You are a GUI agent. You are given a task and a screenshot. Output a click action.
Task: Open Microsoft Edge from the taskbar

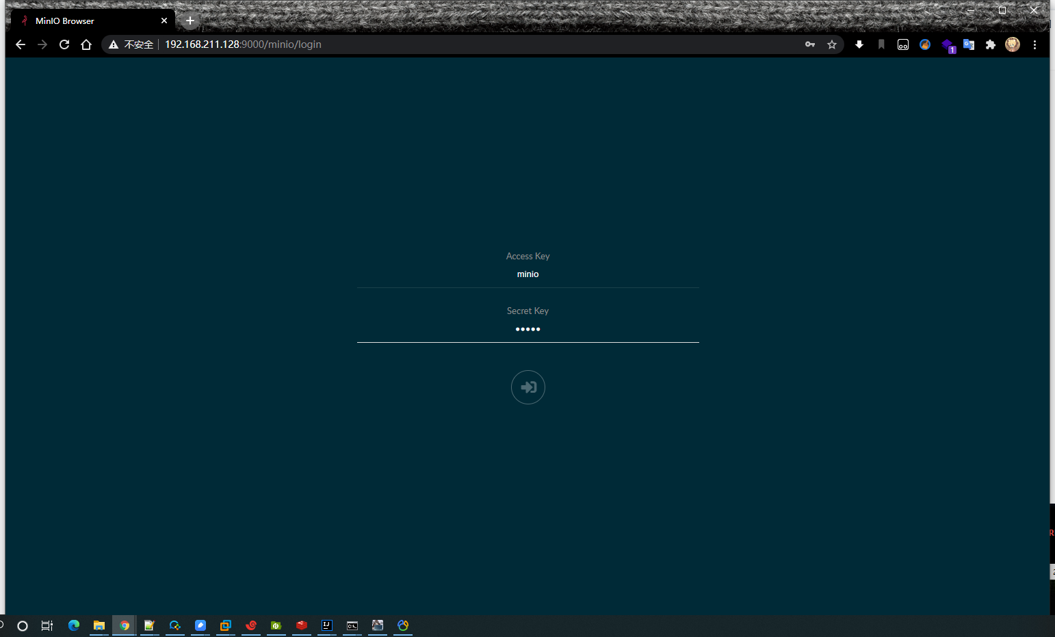[x=74, y=625]
